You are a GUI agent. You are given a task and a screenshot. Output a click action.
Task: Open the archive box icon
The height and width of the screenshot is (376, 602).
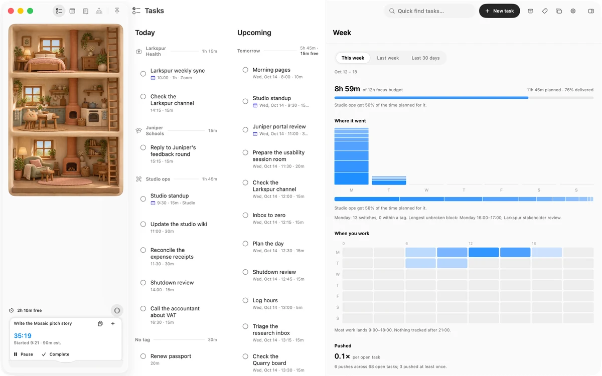530,11
